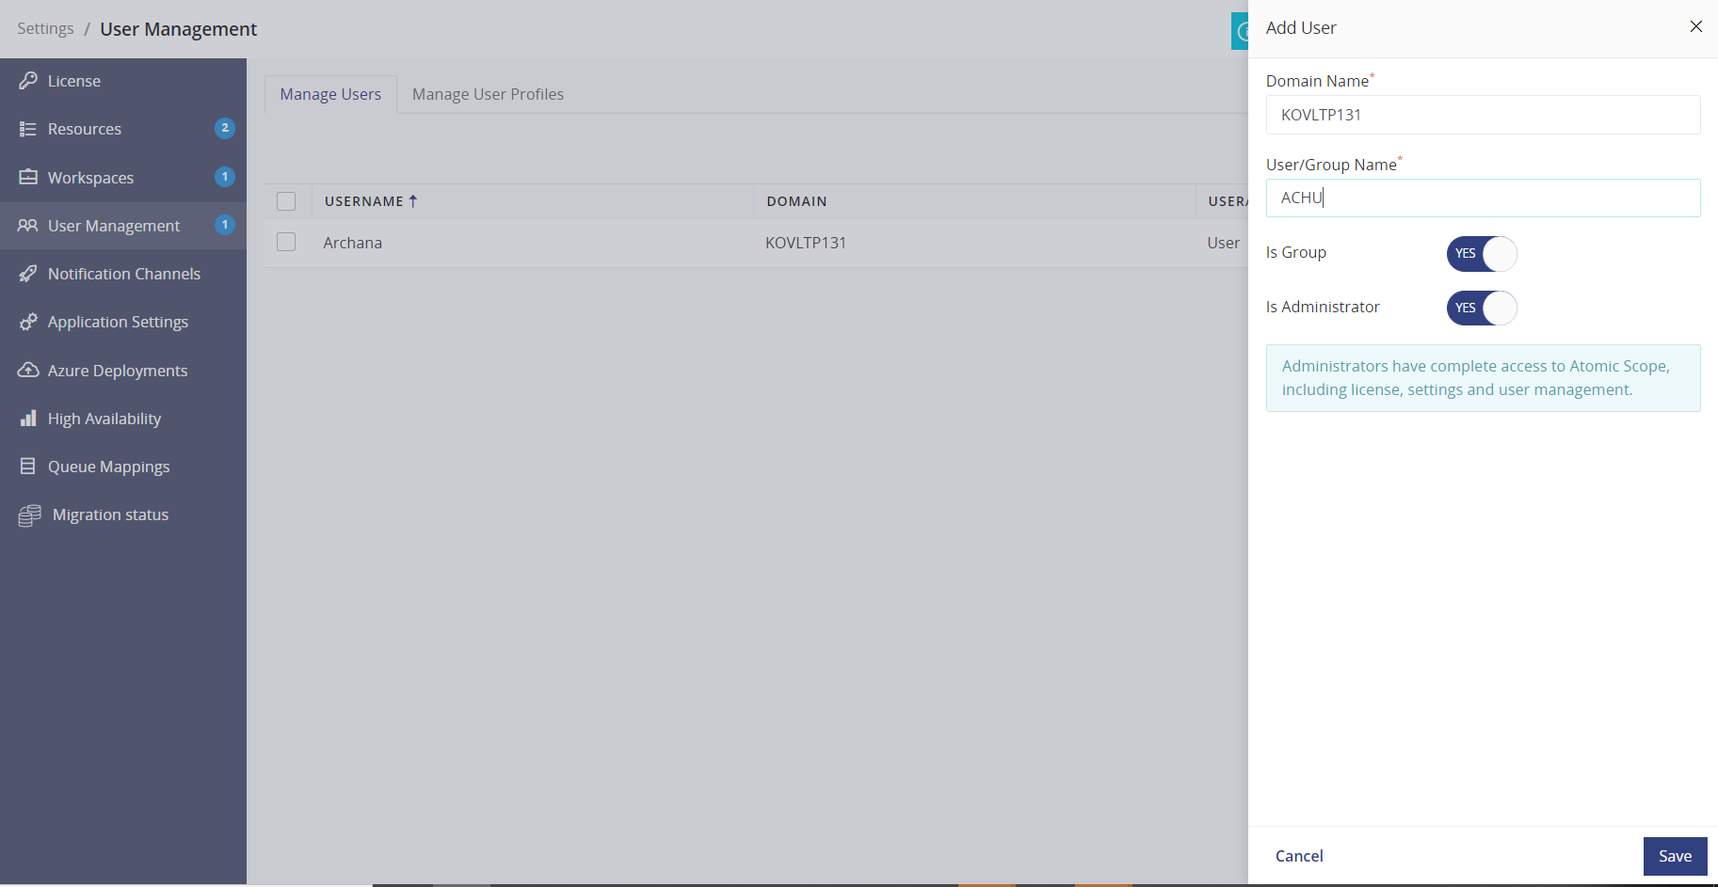The width and height of the screenshot is (1718, 887).
Task: Check the Archana row checkbox
Action: pyautogui.click(x=286, y=242)
